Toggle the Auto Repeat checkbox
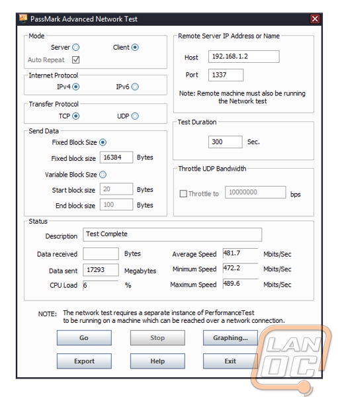 click(75, 60)
